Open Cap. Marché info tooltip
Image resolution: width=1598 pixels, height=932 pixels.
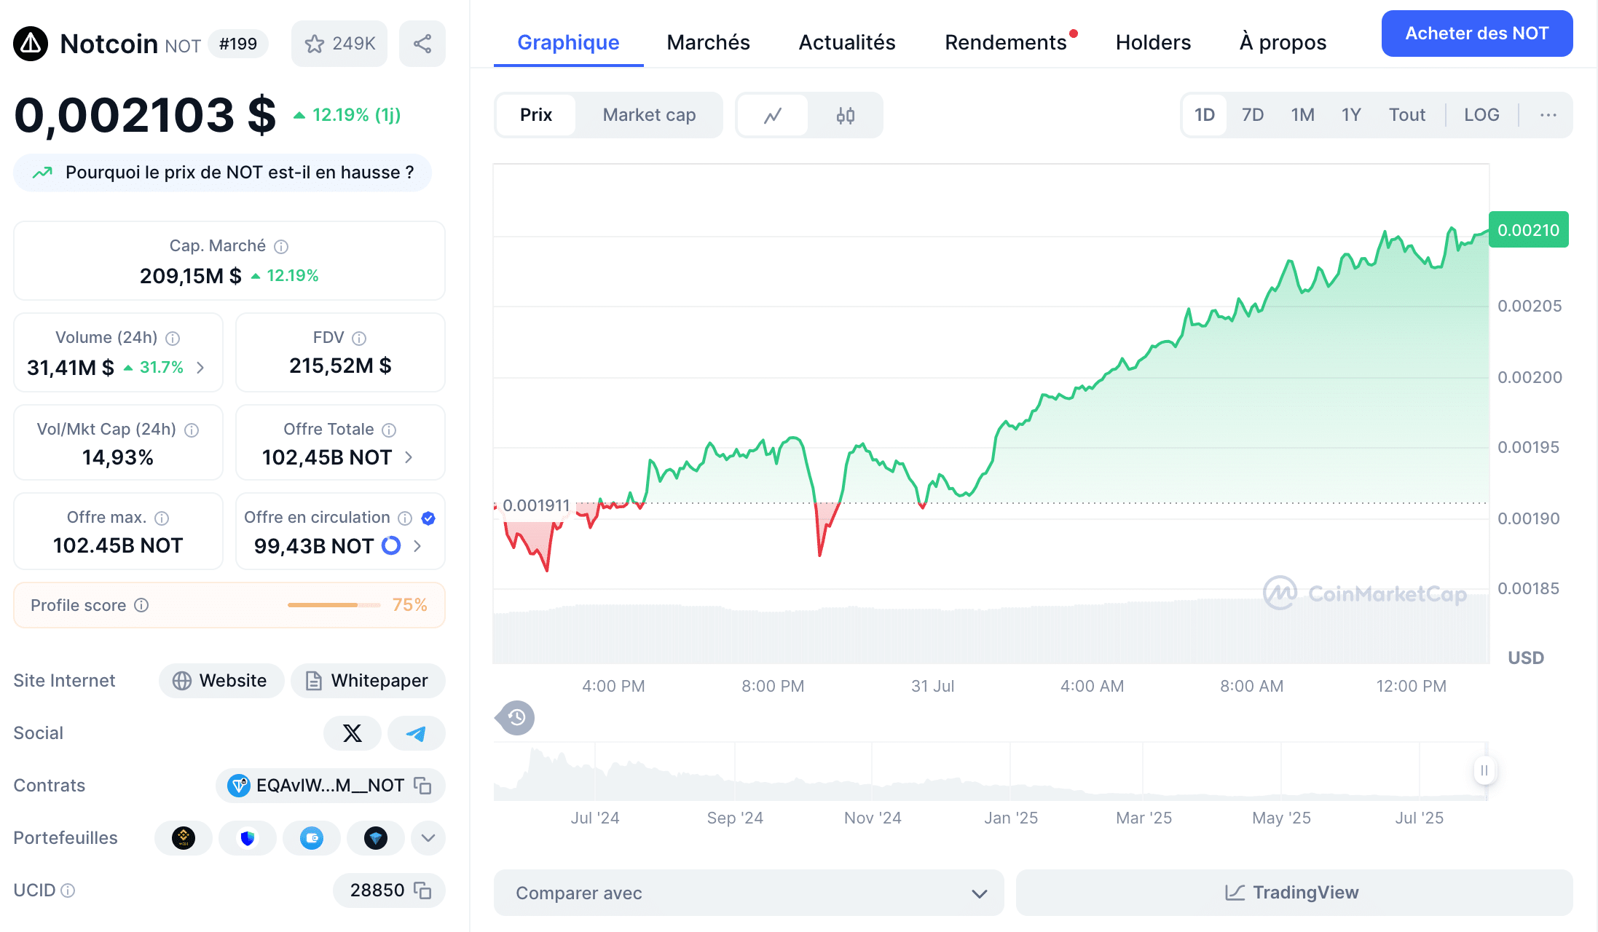[281, 247]
